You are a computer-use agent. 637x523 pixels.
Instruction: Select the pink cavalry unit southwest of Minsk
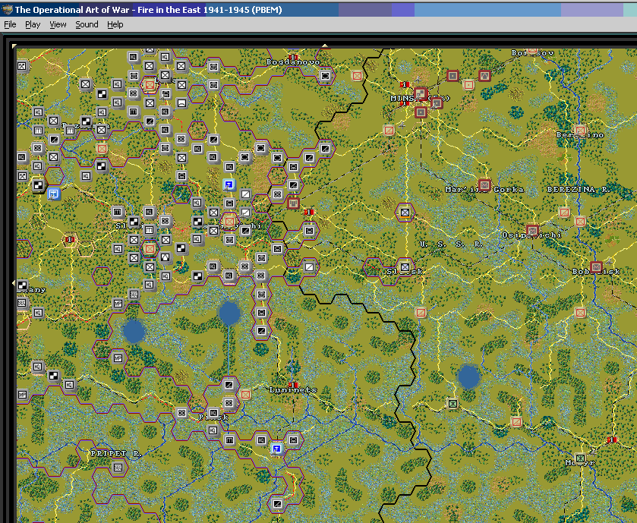point(389,131)
